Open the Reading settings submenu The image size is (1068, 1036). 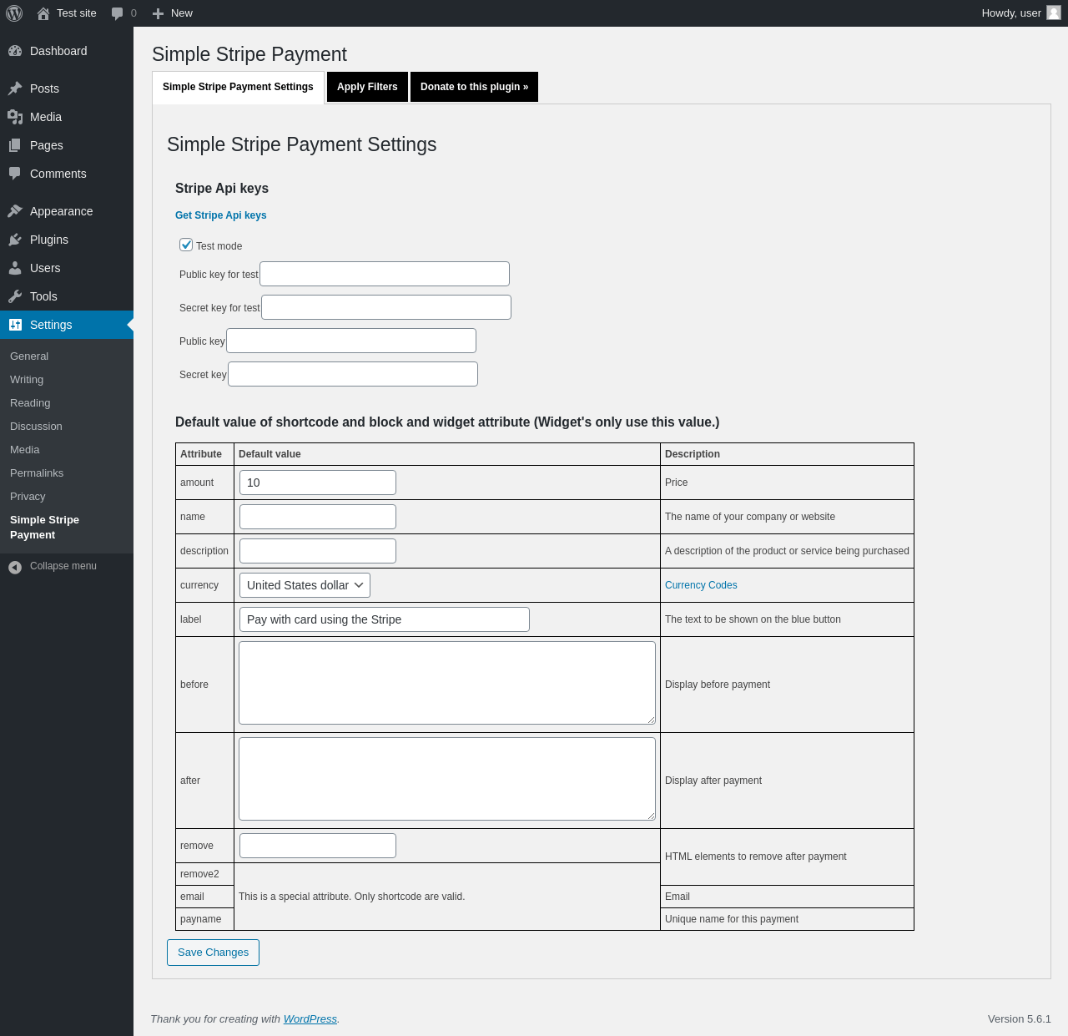(30, 403)
